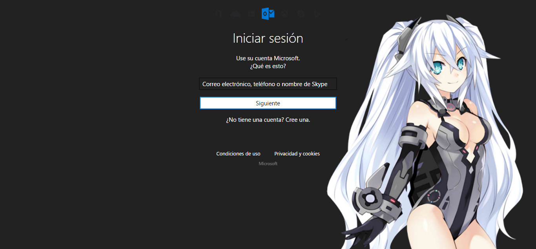536x249 pixels.
Task: Click the dimmed Office icon
Action: coord(219,14)
